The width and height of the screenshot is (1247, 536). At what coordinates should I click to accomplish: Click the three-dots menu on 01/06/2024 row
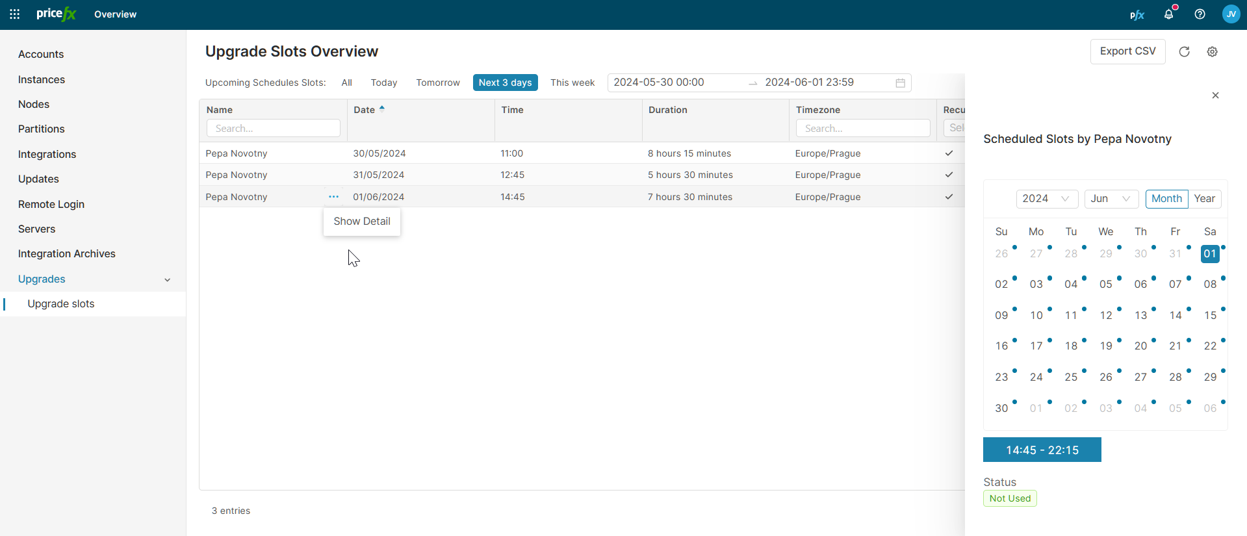click(x=333, y=197)
